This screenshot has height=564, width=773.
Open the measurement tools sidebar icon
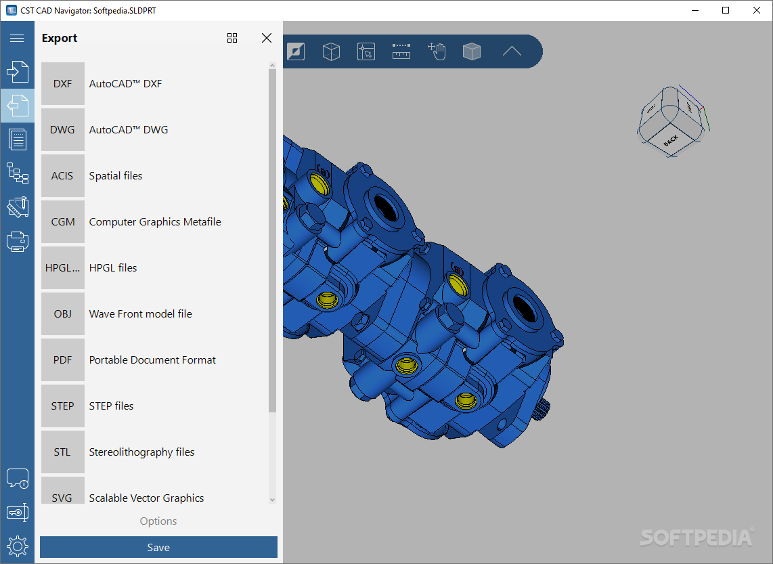(x=17, y=208)
